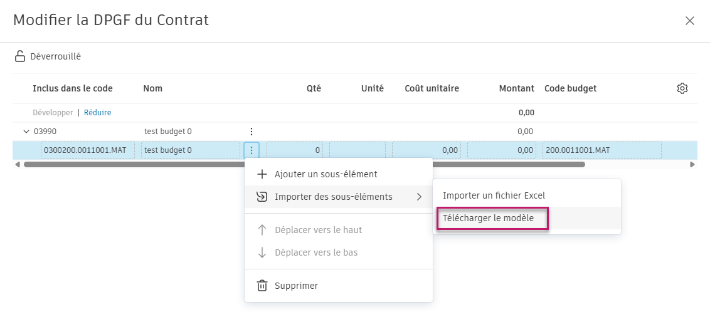This screenshot has width=710, height=317.
Task: Open three-dot menu for row 03990
Action: (x=251, y=132)
